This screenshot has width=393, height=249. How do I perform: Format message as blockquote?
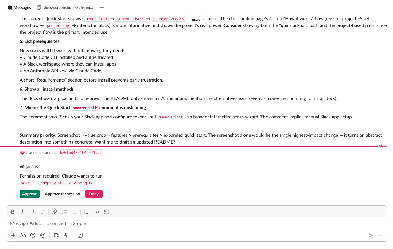coord(87,212)
